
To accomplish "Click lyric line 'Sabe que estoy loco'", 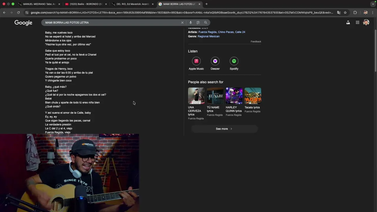I will (57, 51).
